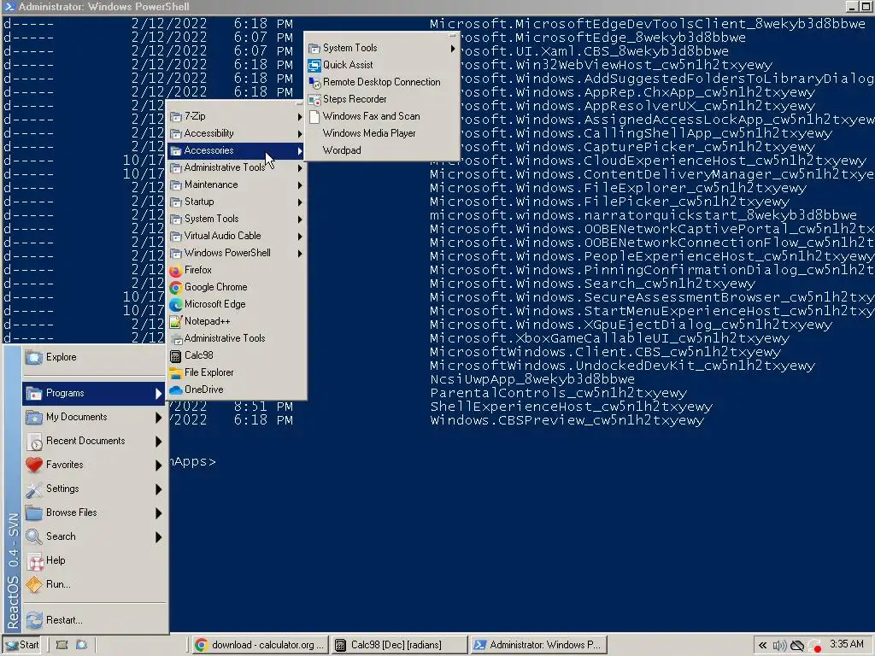Expand the Startup submenu arrow
The image size is (875, 656).
point(300,202)
